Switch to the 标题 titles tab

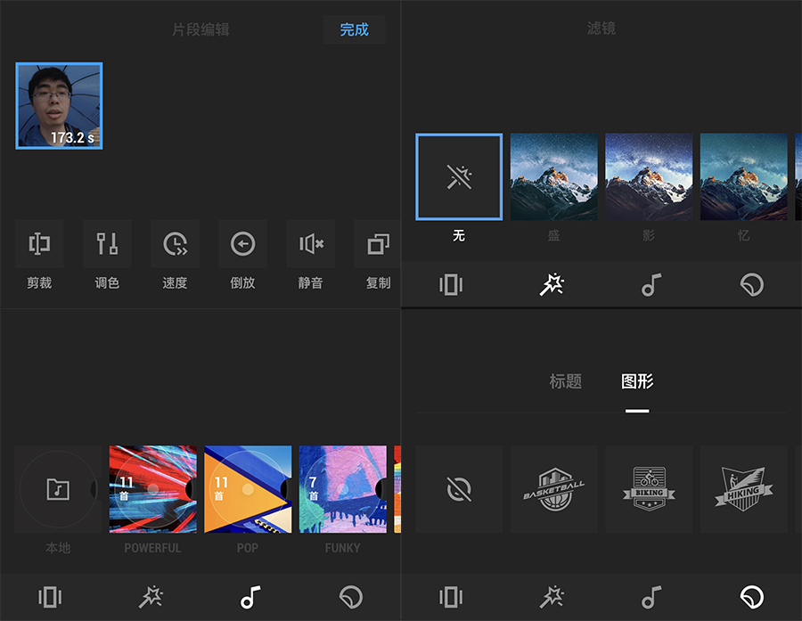click(x=565, y=381)
